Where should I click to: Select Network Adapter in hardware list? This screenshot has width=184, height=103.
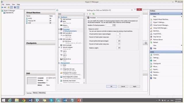tap(68, 47)
